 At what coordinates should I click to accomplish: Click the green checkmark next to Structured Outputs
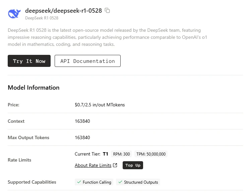pos(120,182)
